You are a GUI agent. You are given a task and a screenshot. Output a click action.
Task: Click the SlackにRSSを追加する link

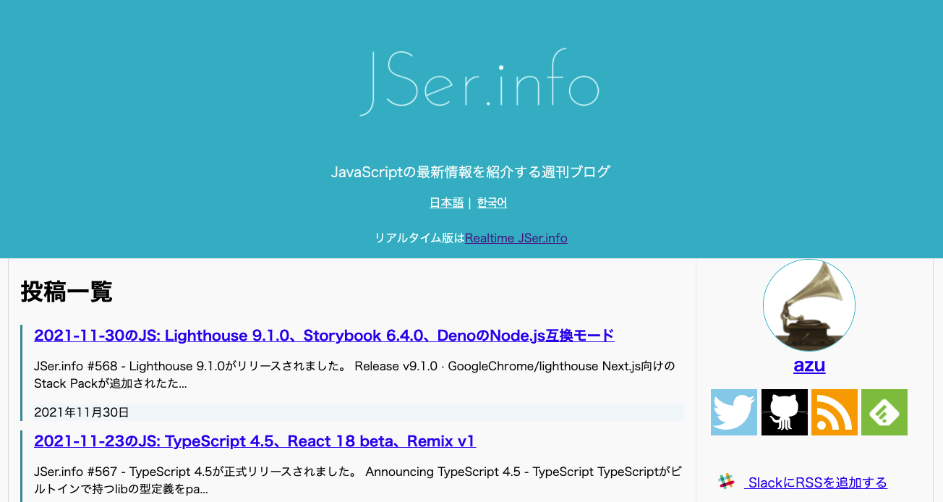coord(817,482)
